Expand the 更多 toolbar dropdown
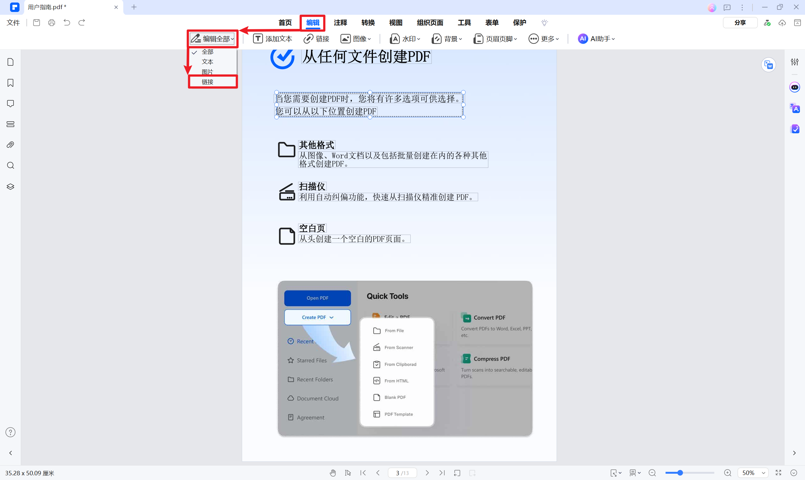The image size is (805, 480). pyautogui.click(x=544, y=38)
